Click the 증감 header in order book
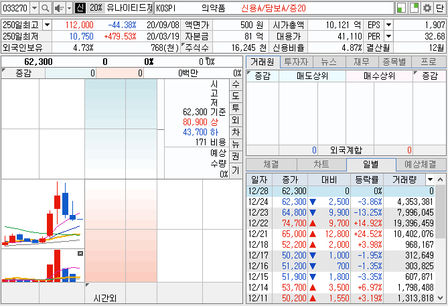Screen dimensions: 448x306 point(23,74)
